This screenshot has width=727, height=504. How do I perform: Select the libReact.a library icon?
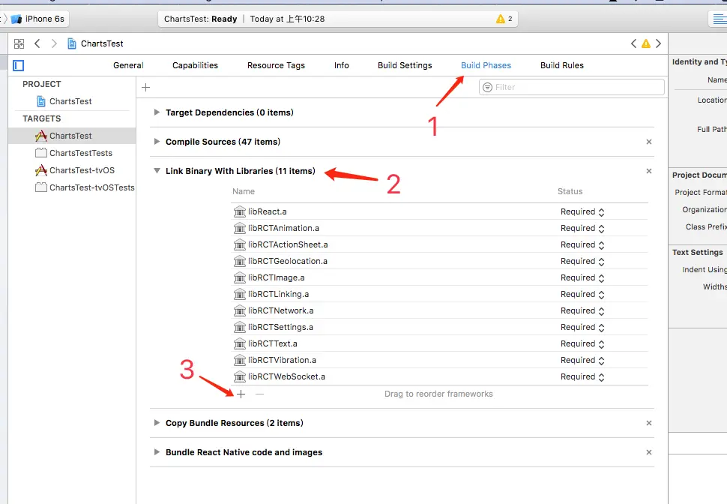click(x=239, y=211)
